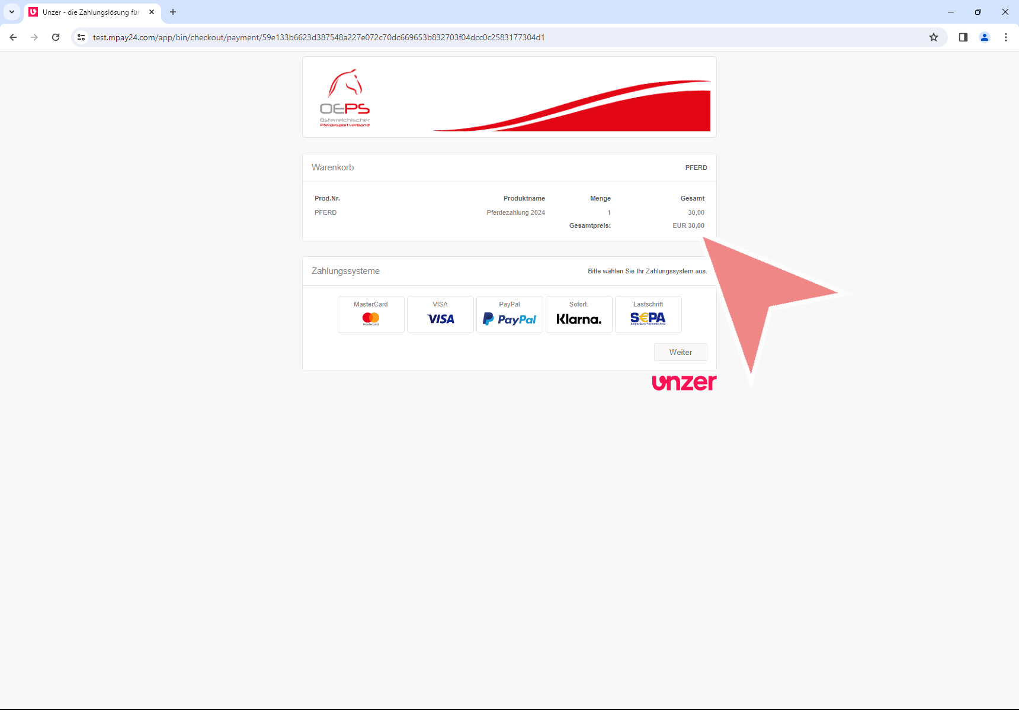Open the Chrome profile menu
The height and width of the screenshot is (710, 1019).
pyautogui.click(x=985, y=37)
